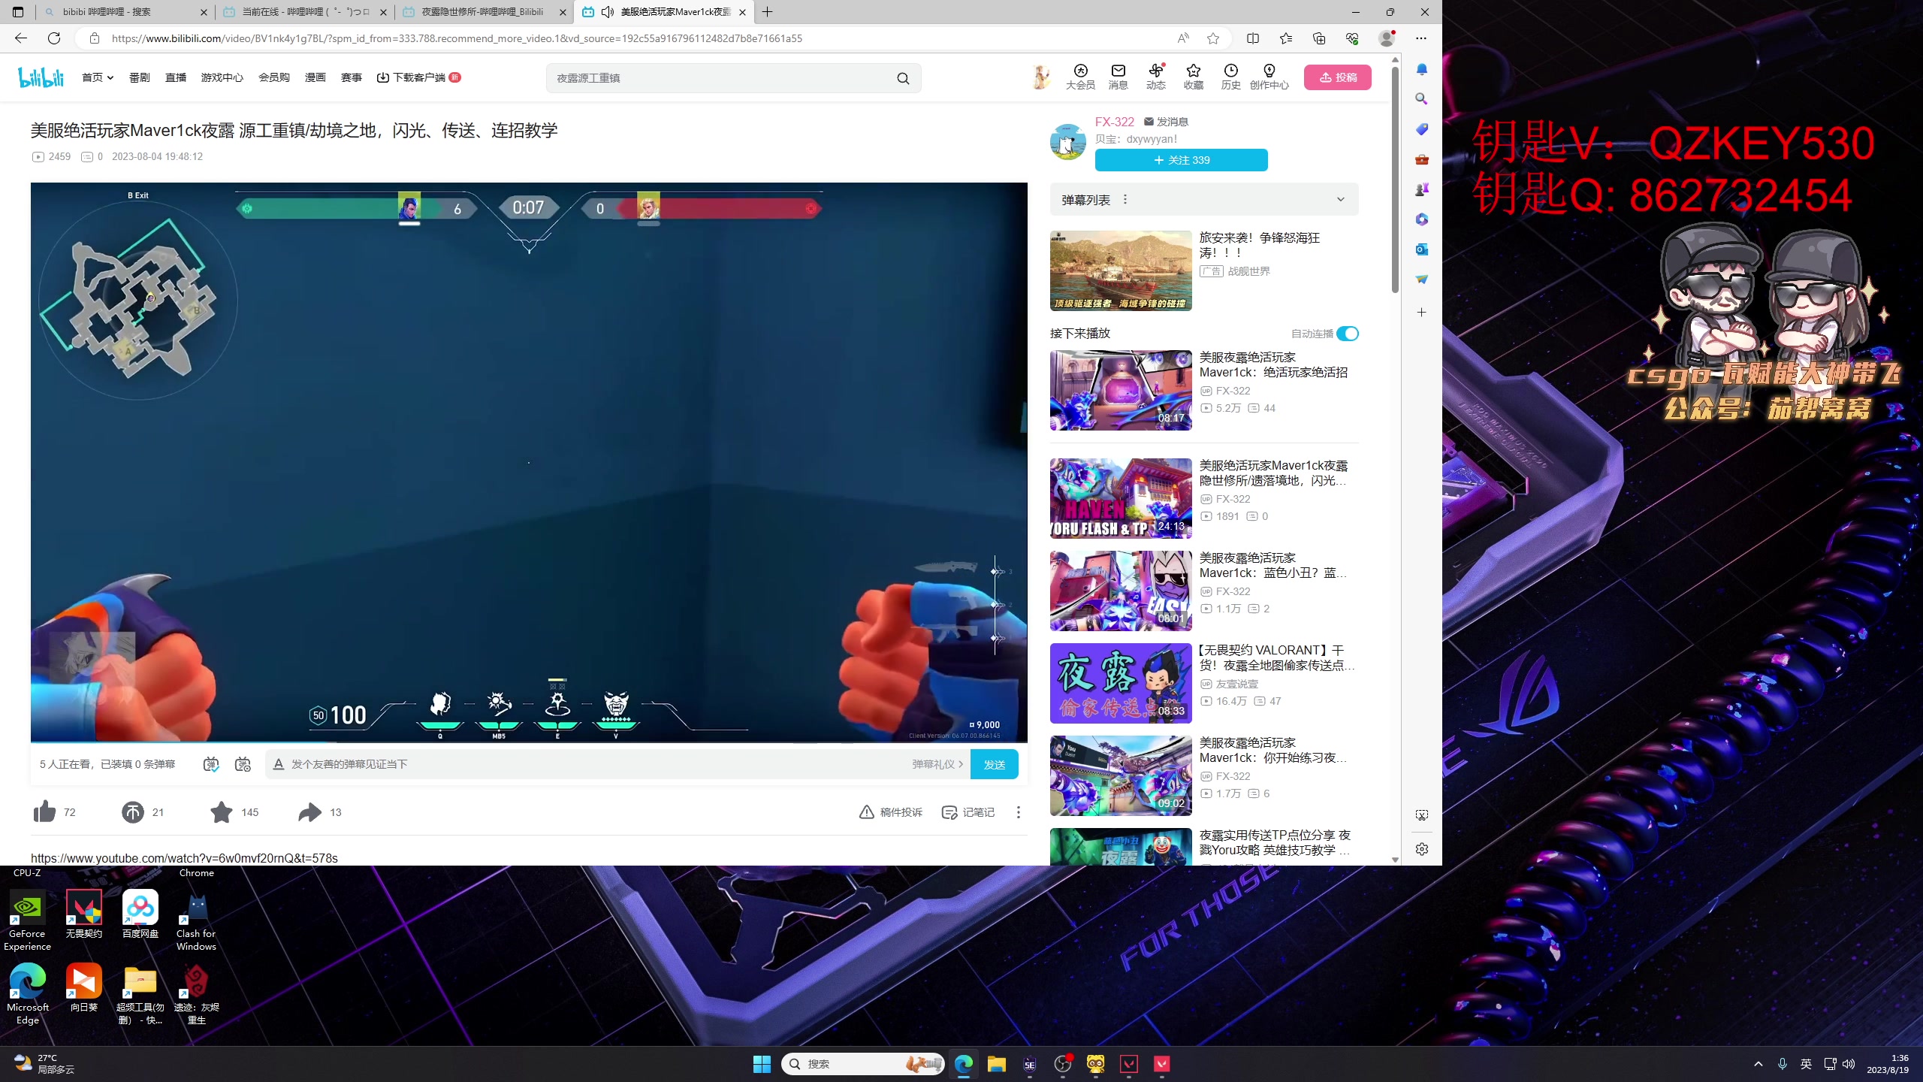Screen dimensions: 1923x1082
Task: Click the 投稿 upload button
Action: (1337, 77)
